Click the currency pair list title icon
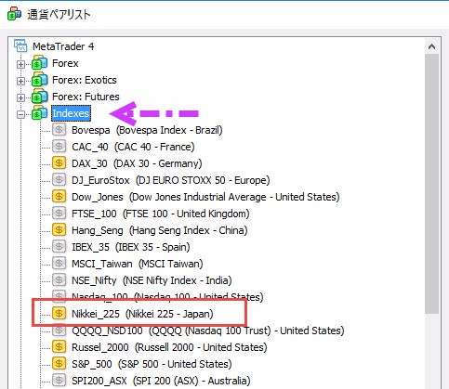Viewport: 449px width, 389px height. [x=14, y=14]
